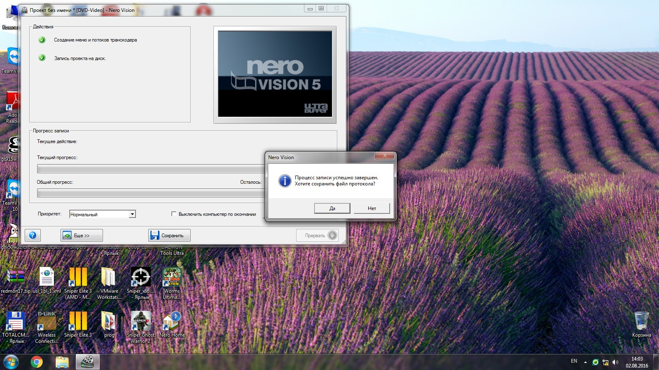Select D-Link Wireless Connection shortcut

coord(47,327)
